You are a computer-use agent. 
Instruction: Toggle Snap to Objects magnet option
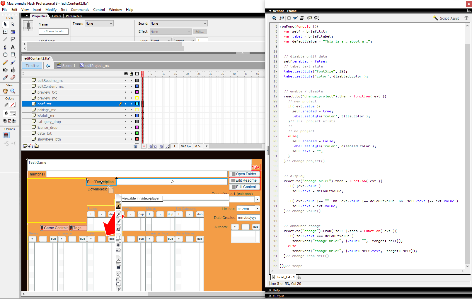(x=6, y=135)
